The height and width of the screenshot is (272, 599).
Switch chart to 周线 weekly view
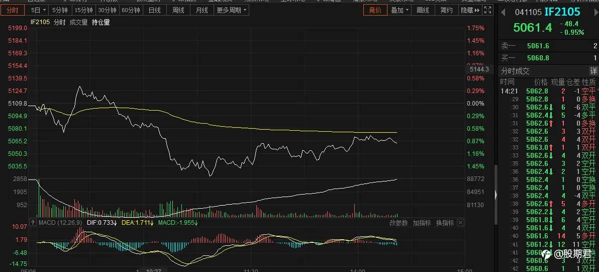tap(178, 11)
